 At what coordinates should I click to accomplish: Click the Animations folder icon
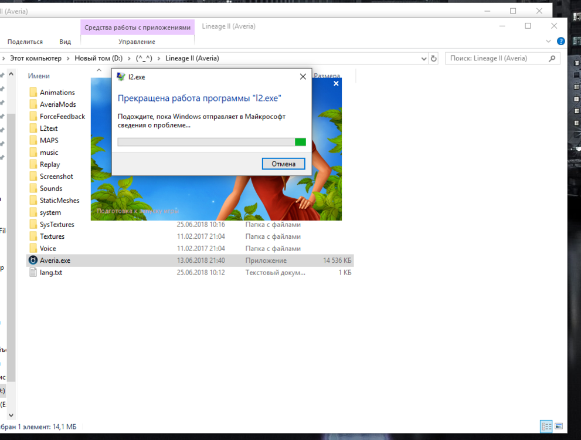[33, 93]
